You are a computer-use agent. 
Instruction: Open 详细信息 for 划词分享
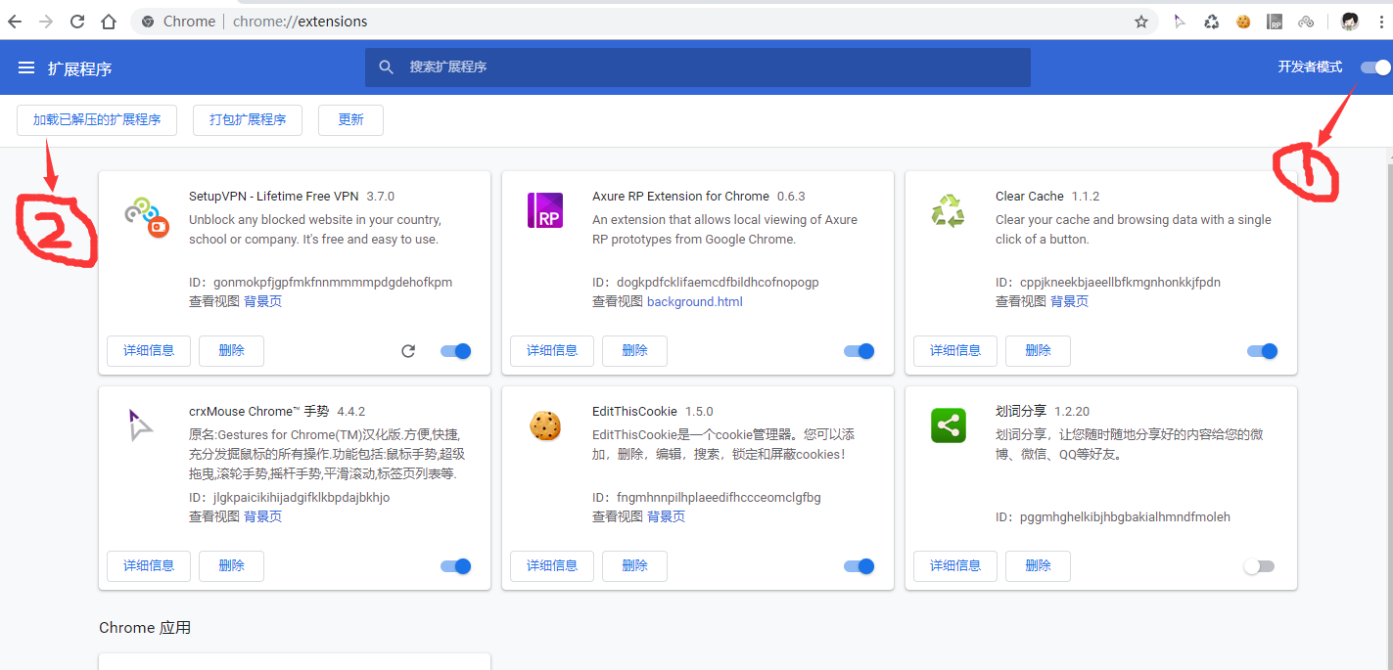click(x=955, y=566)
